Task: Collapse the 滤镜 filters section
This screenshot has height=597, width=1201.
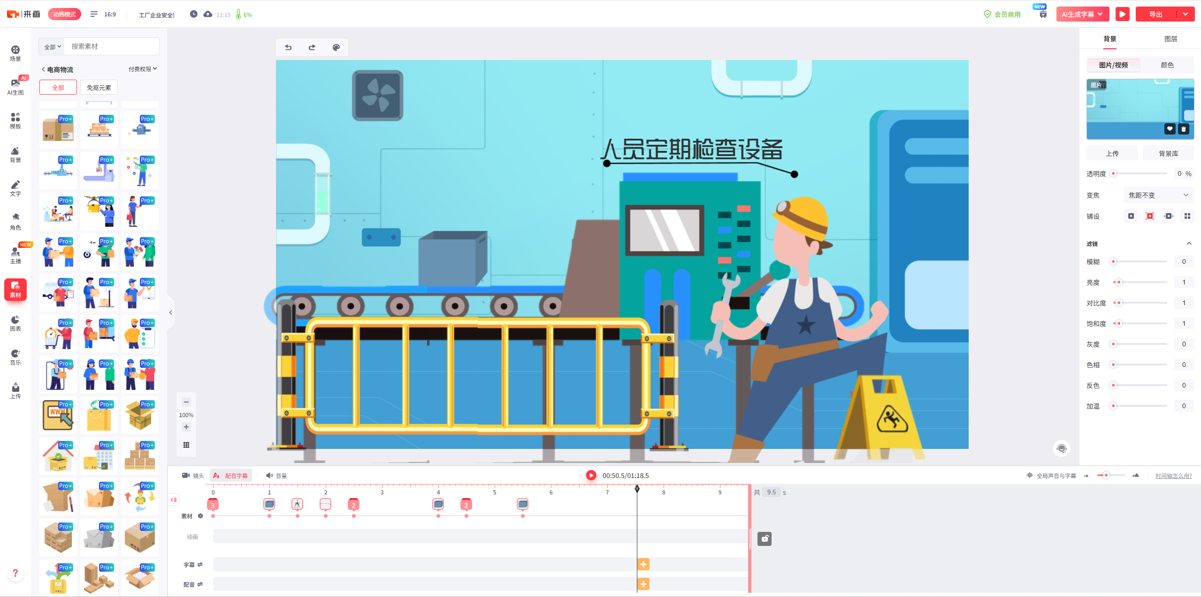Action: [1189, 243]
